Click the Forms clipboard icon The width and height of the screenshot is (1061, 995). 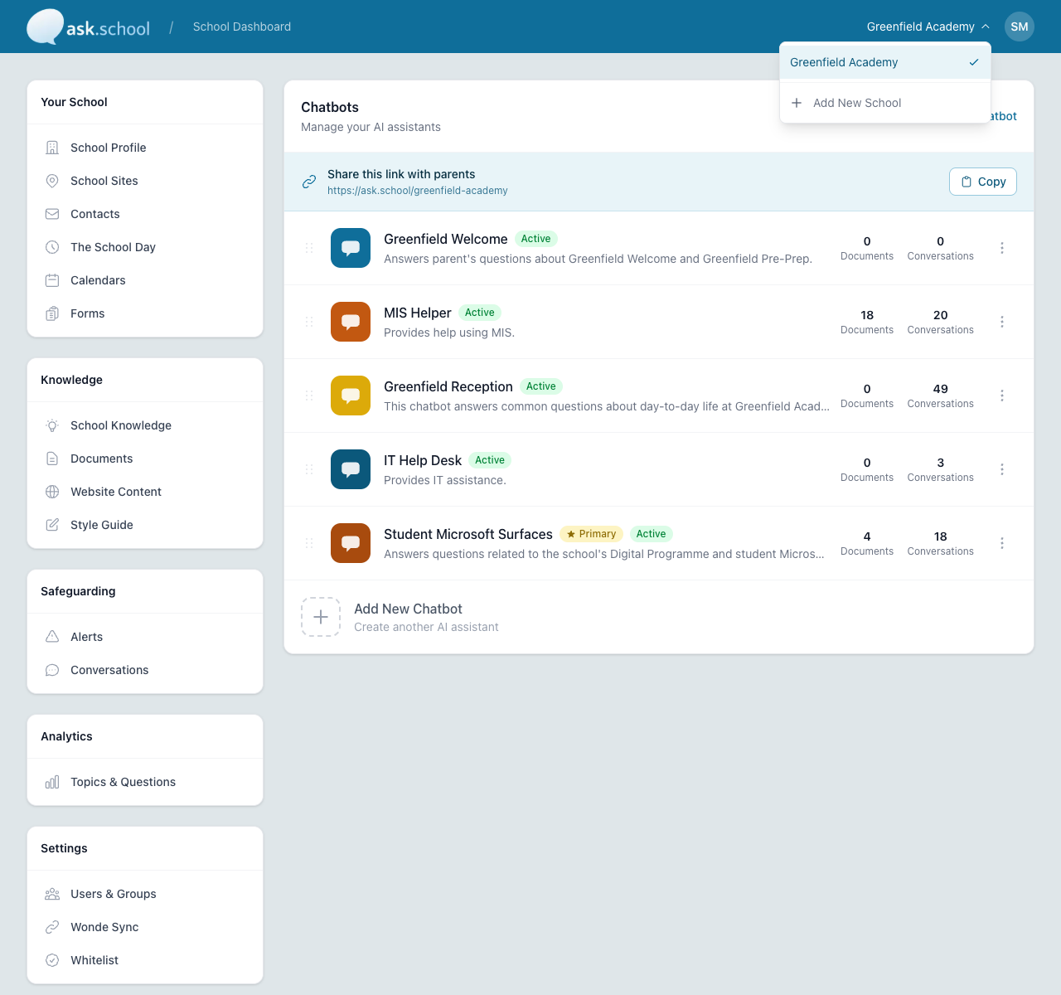tap(52, 313)
